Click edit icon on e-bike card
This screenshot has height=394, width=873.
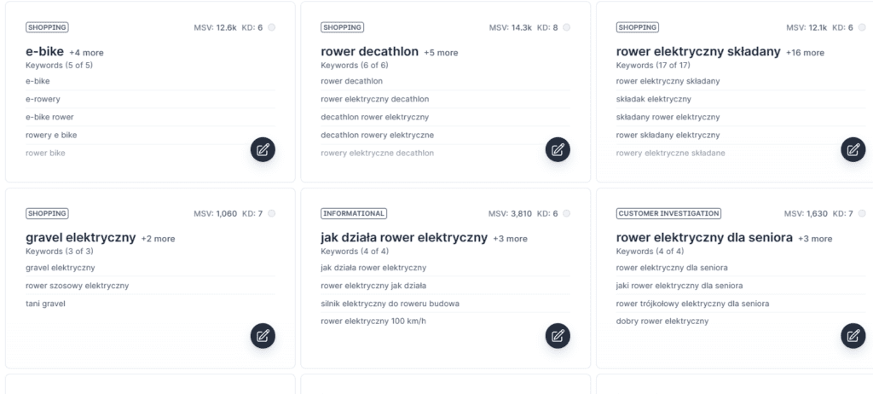point(263,149)
